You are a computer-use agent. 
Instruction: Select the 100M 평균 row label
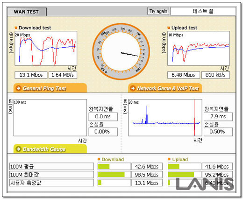point(51,166)
